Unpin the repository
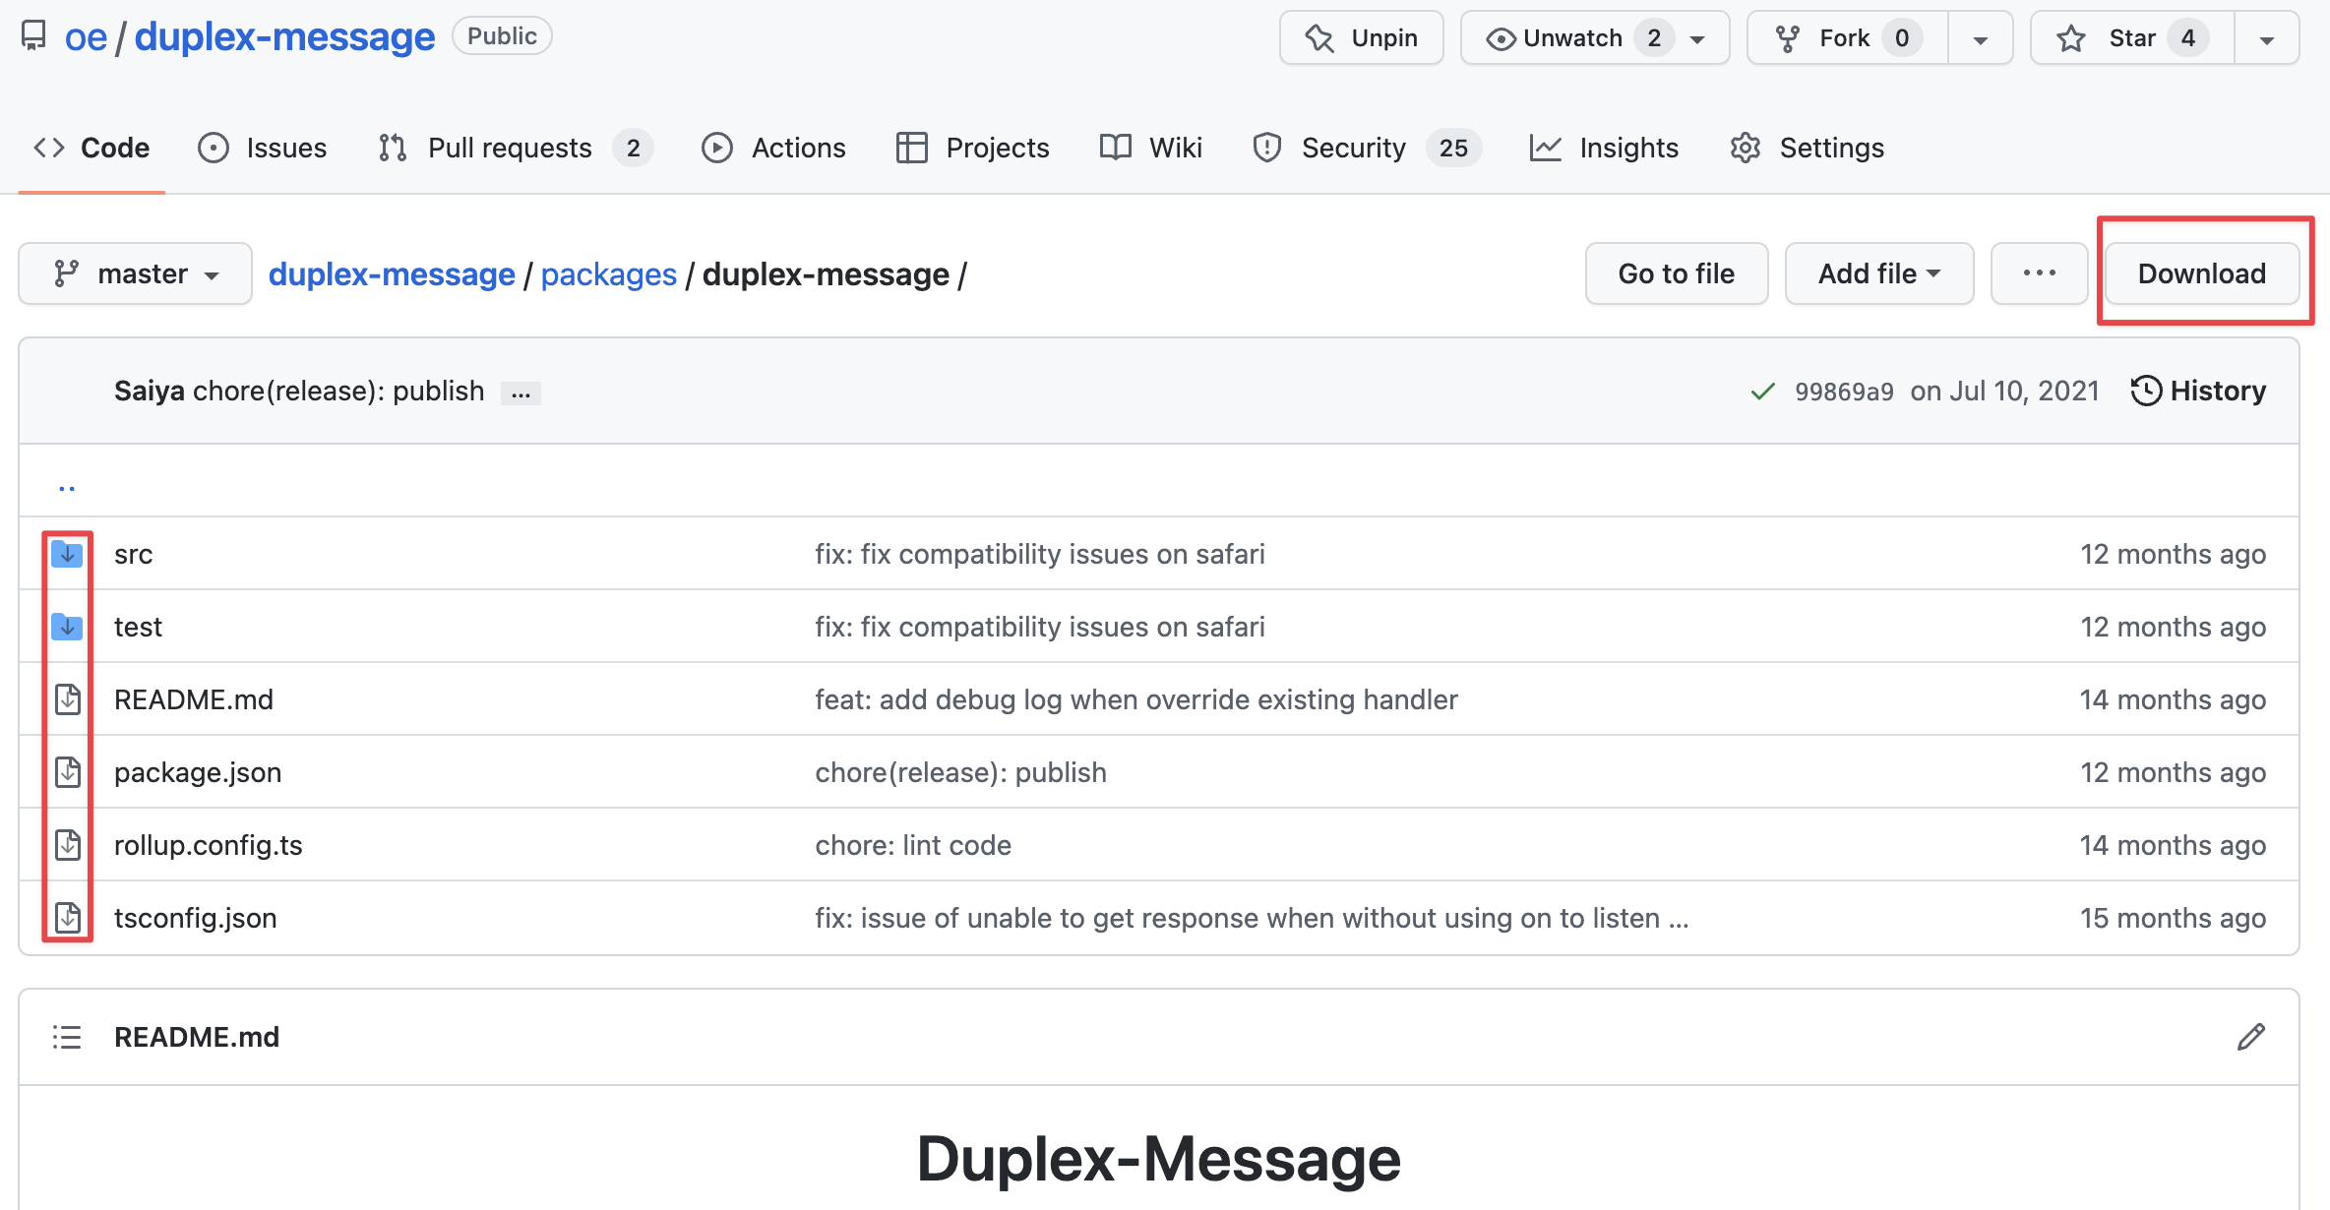Viewport: 2330px width, 1210px height. [x=1361, y=38]
